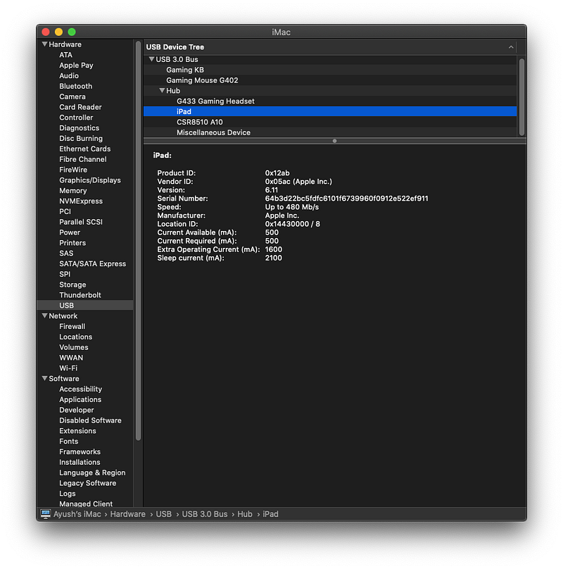Select Accessibility under Software
The image size is (563, 569).
(x=80, y=389)
